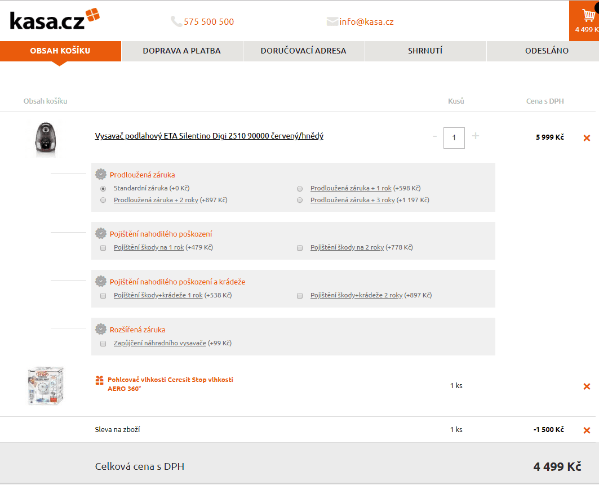Open Prodloužená záruka + 2 roky link
Image resolution: width=599 pixels, height=485 pixels.
(x=156, y=200)
